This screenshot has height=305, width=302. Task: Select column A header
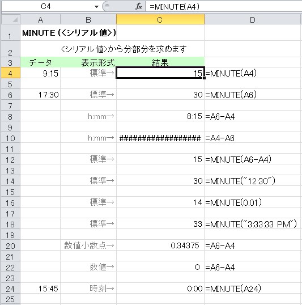[x=40, y=20]
